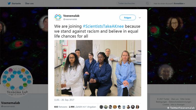Expand the tweet options chevron beside Folgen
Viewport: 196px width, 110px height.
click(x=140, y=18)
